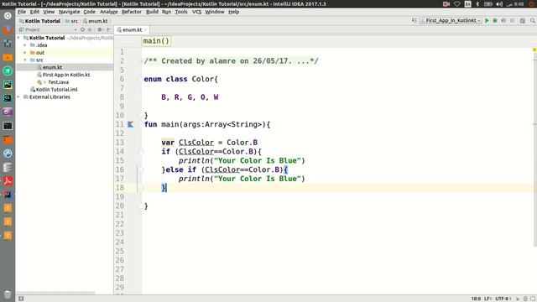
Task: Click UTF-8 encoding in status bar
Action: (503, 299)
